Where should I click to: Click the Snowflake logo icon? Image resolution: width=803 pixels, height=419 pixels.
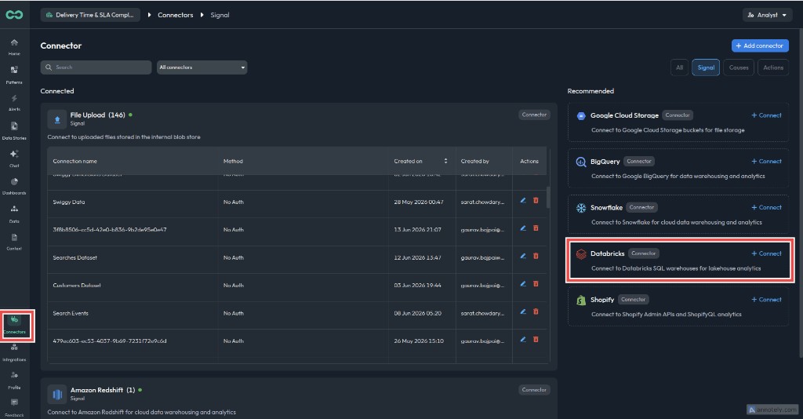[581, 208]
